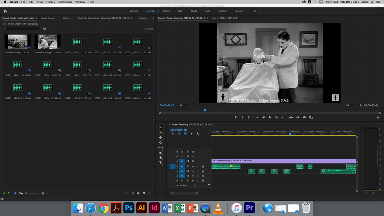The image size is (384, 216).
Task: Solo audio track A2
Action: pyautogui.click(x=198, y=171)
